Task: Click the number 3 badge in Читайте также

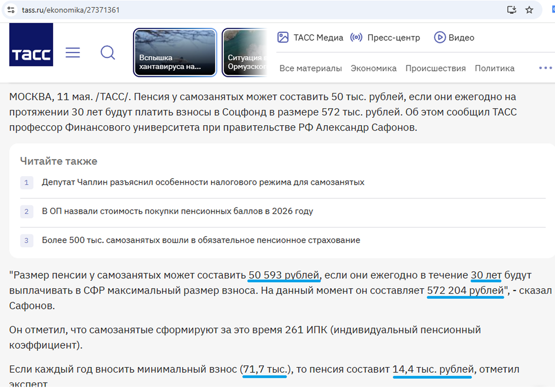Action: point(27,240)
